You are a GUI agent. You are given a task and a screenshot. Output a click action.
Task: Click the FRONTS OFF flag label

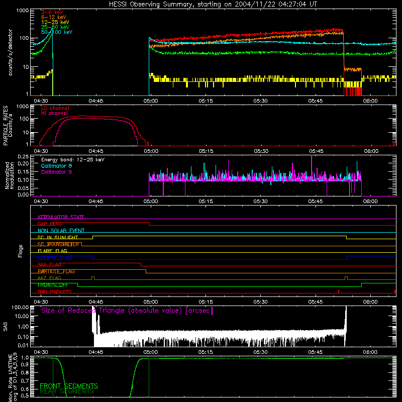pos(53,285)
